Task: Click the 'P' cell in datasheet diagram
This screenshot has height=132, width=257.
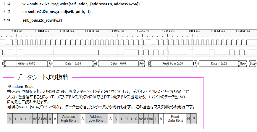Action: 194,119
